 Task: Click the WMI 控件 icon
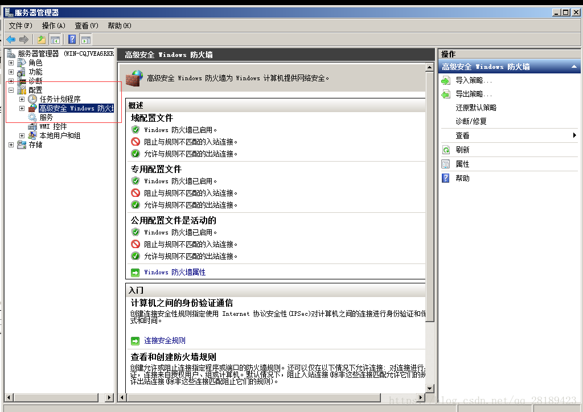click(32, 126)
